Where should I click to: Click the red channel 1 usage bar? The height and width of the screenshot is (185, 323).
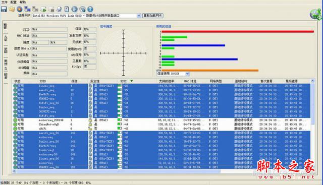(x=238, y=31)
